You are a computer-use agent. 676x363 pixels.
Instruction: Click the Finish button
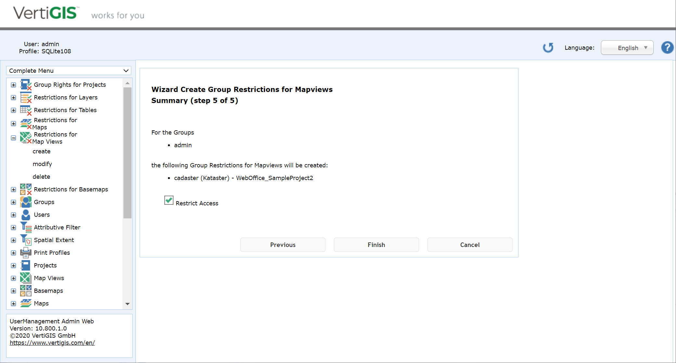coord(376,245)
